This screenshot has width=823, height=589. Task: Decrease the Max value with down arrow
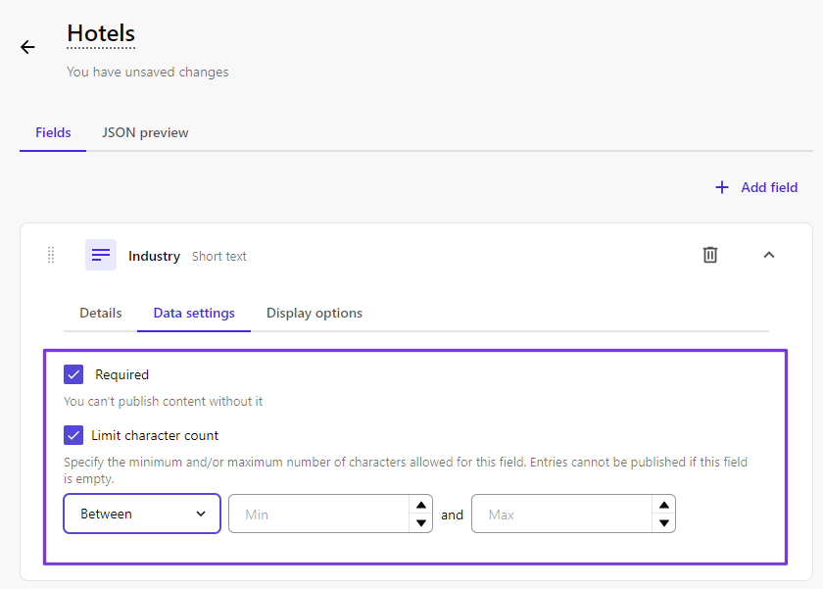(664, 523)
